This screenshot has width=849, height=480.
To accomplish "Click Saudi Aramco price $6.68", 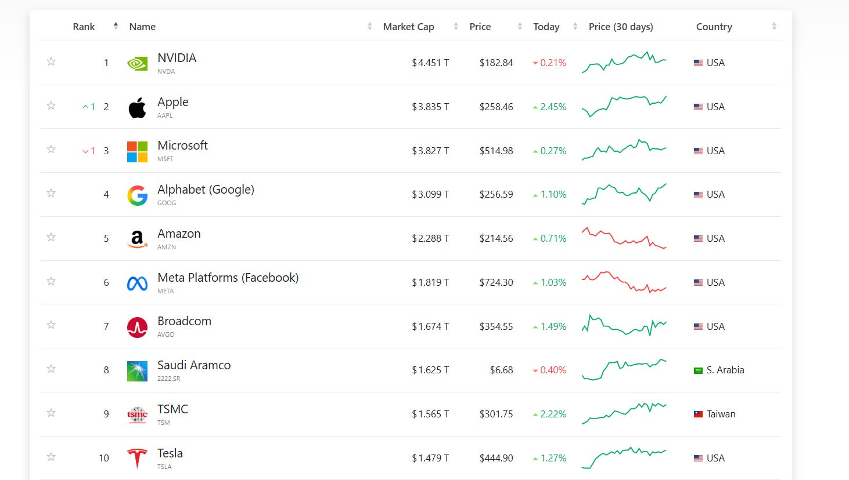I will (x=501, y=370).
